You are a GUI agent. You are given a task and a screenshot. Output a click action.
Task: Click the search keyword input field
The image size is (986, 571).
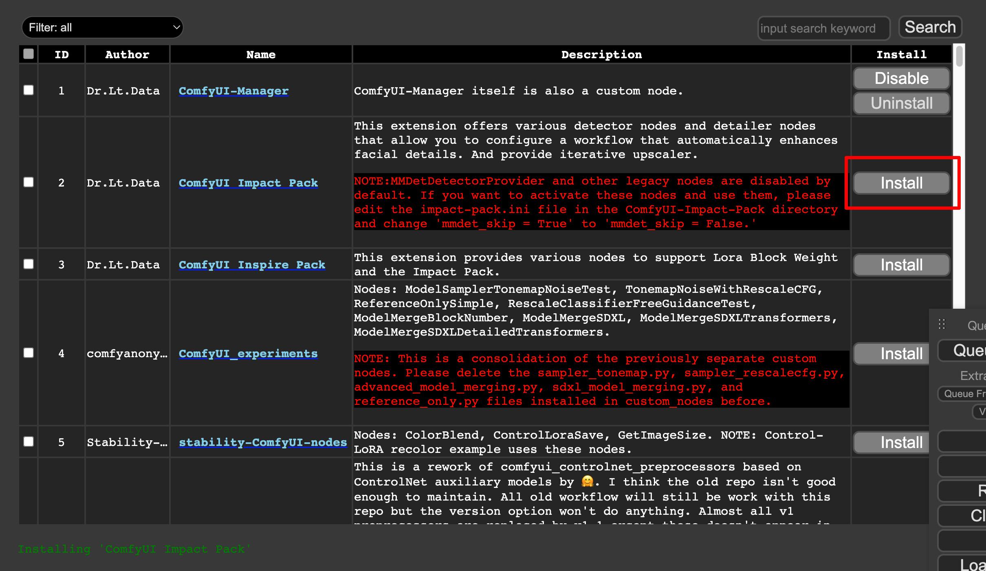pyautogui.click(x=823, y=28)
